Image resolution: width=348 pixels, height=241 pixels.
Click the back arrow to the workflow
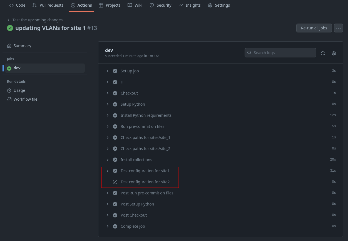click(x=9, y=20)
